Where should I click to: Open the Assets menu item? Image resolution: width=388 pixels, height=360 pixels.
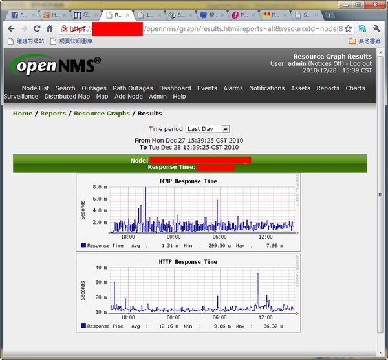point(301,88)
